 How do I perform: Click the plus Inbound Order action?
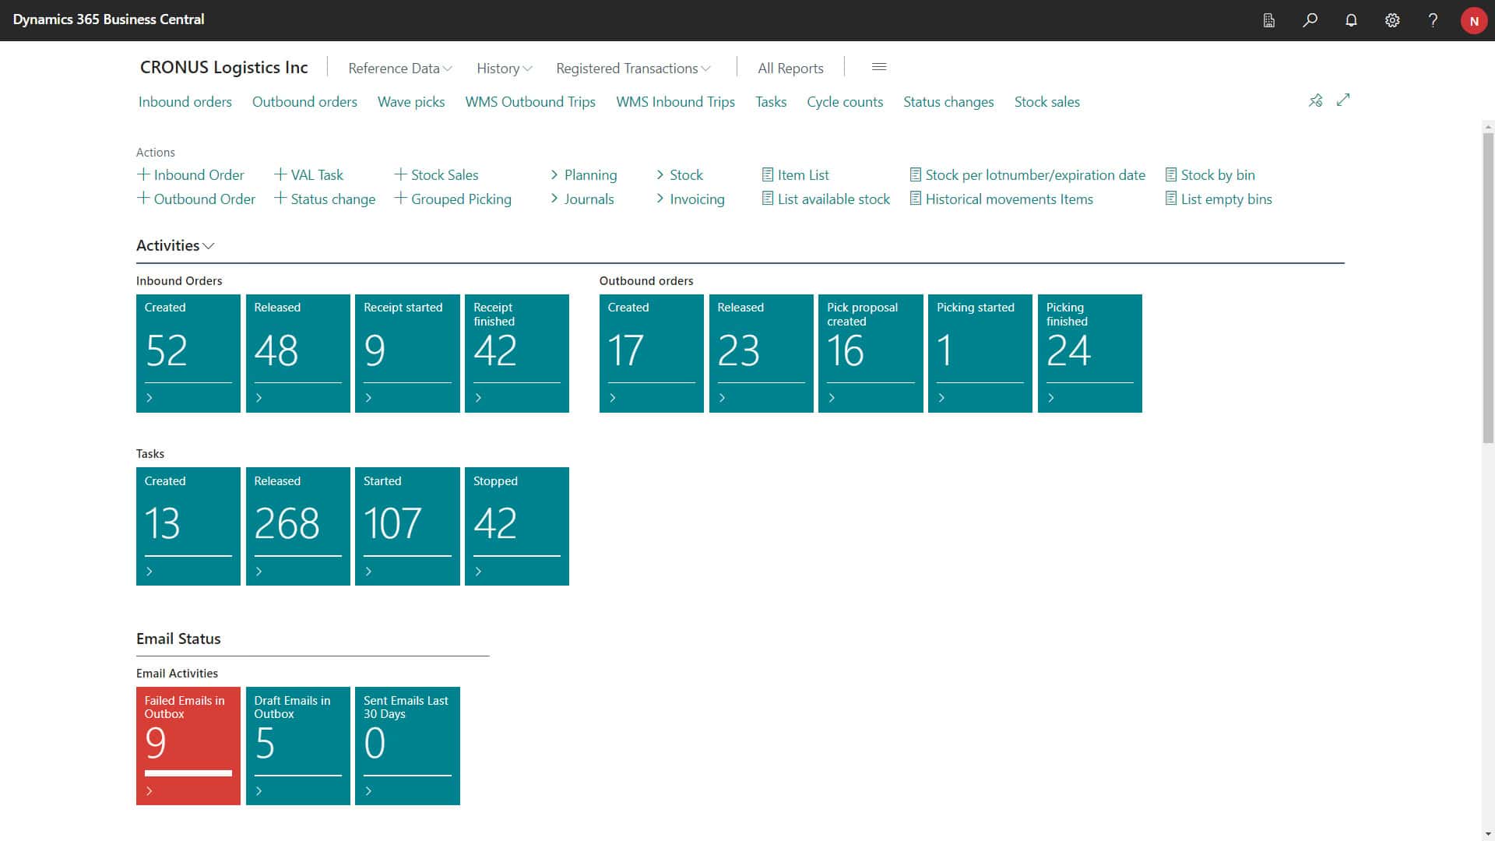coord(191,175)
